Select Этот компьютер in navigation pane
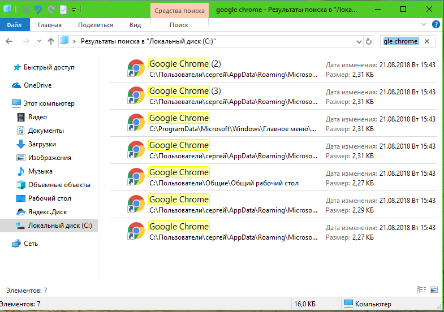 [49, 103]
